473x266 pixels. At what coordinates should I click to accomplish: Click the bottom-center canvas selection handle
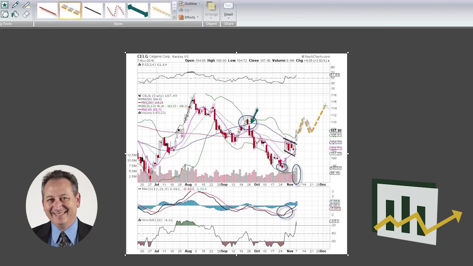pos(236,255)
